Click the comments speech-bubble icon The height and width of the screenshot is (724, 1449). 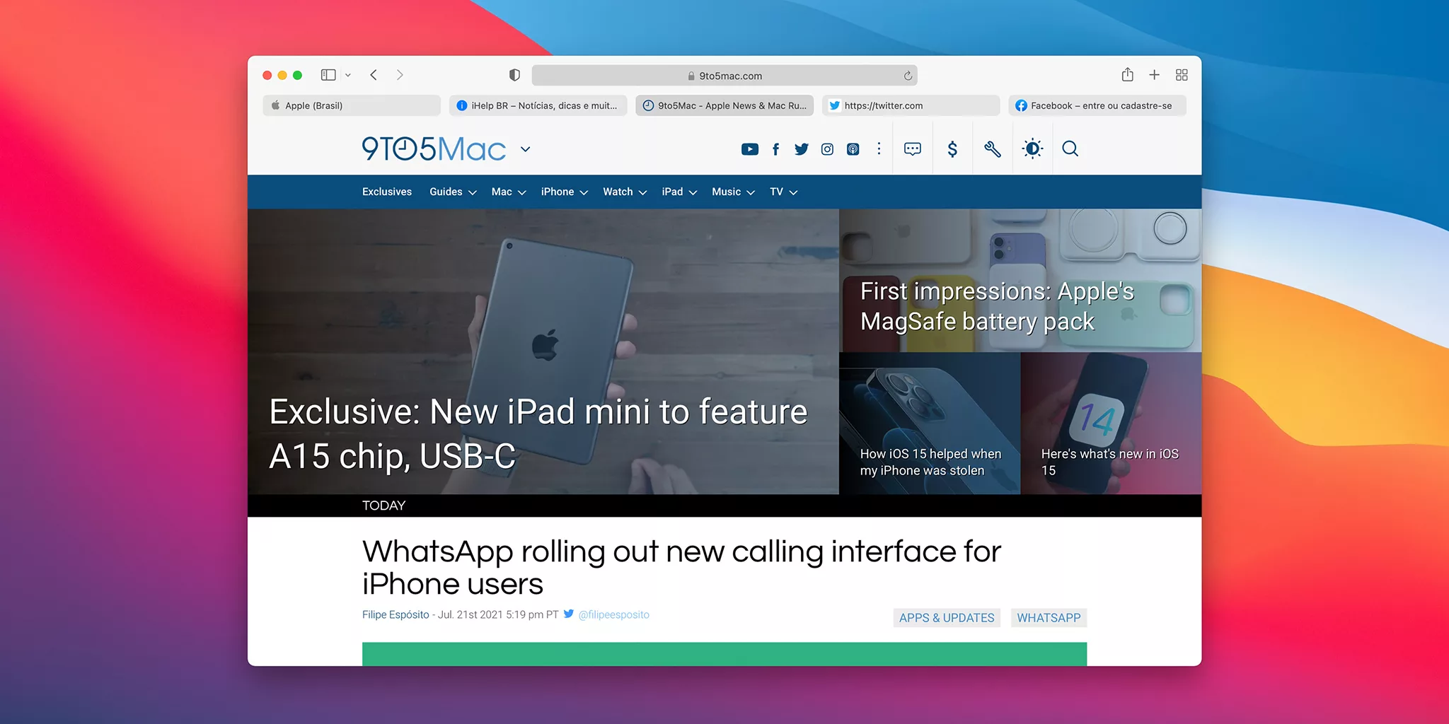click(912, 149)
